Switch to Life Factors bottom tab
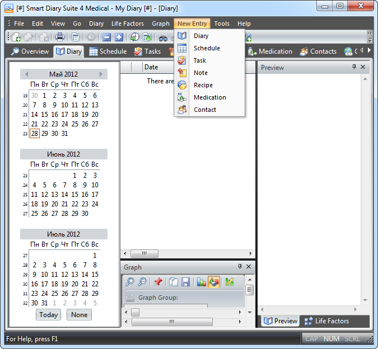378x349 pixels. (x=326, y=321)
